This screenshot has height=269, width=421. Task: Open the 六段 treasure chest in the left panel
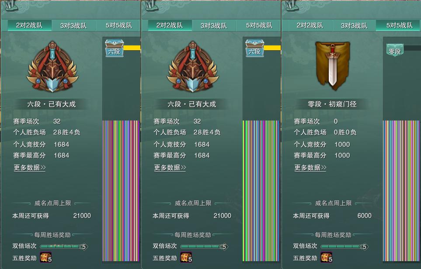pyautogui.click(x=115, y=48)
